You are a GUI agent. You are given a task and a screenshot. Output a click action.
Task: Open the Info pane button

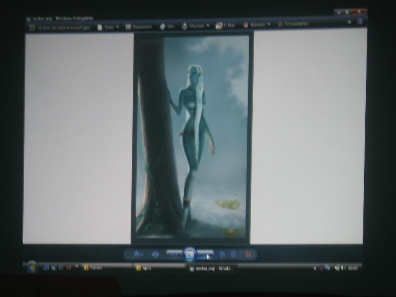[167, 27]
